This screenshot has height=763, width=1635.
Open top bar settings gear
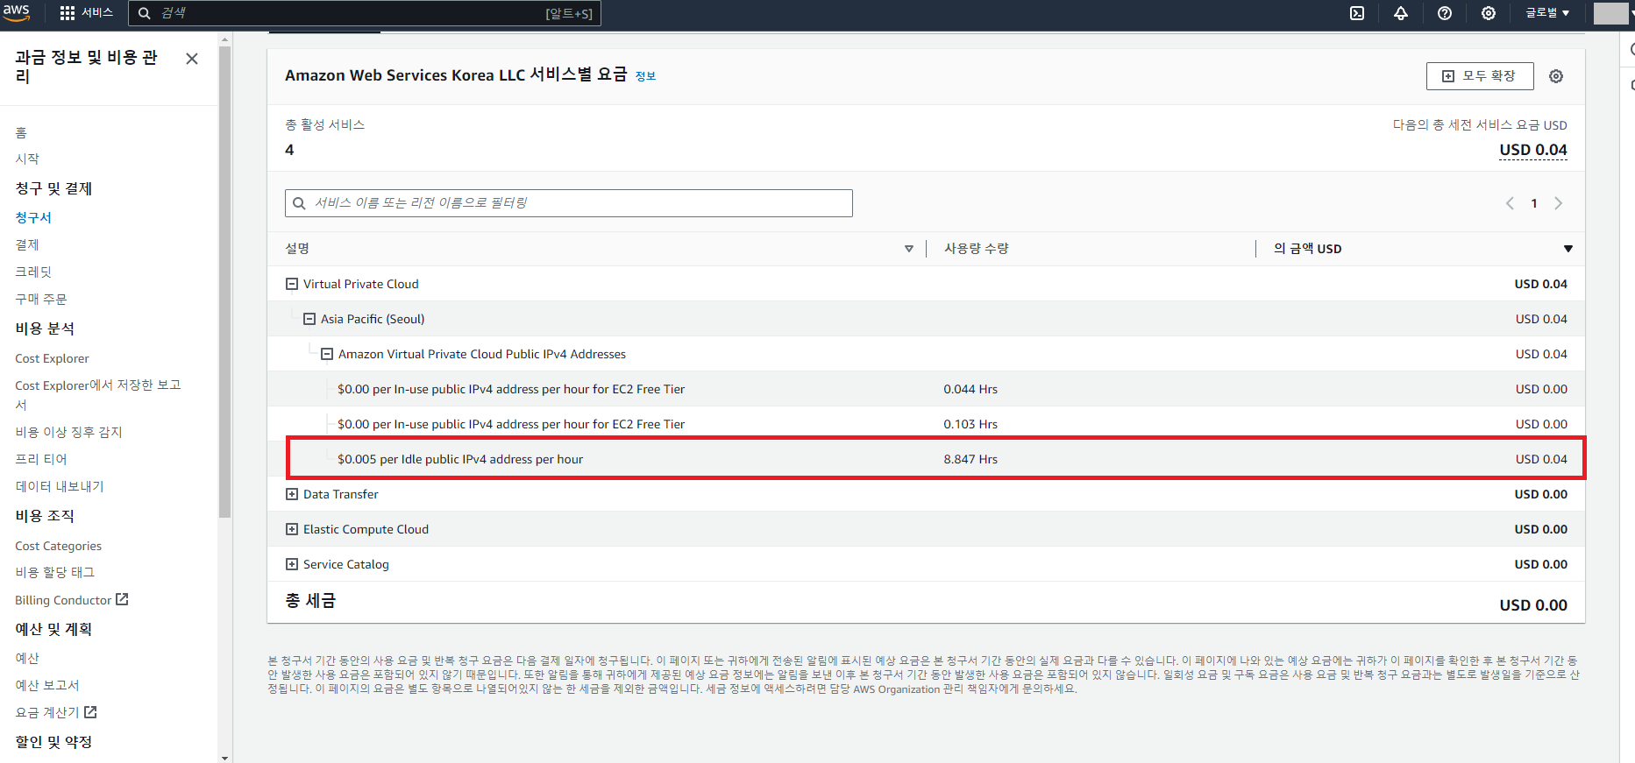click(1489, 13)
